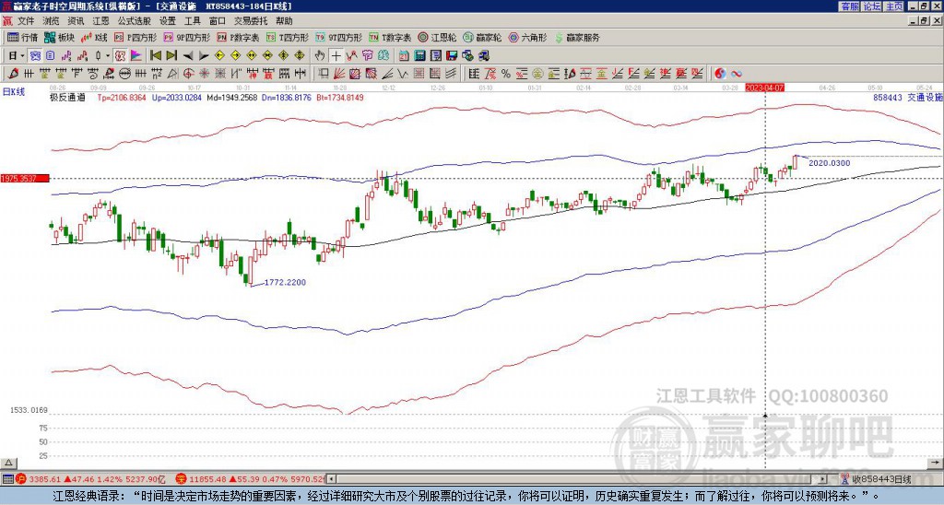
Task: Click the colorful flag chart icon
Action: (x=136, y=55)
